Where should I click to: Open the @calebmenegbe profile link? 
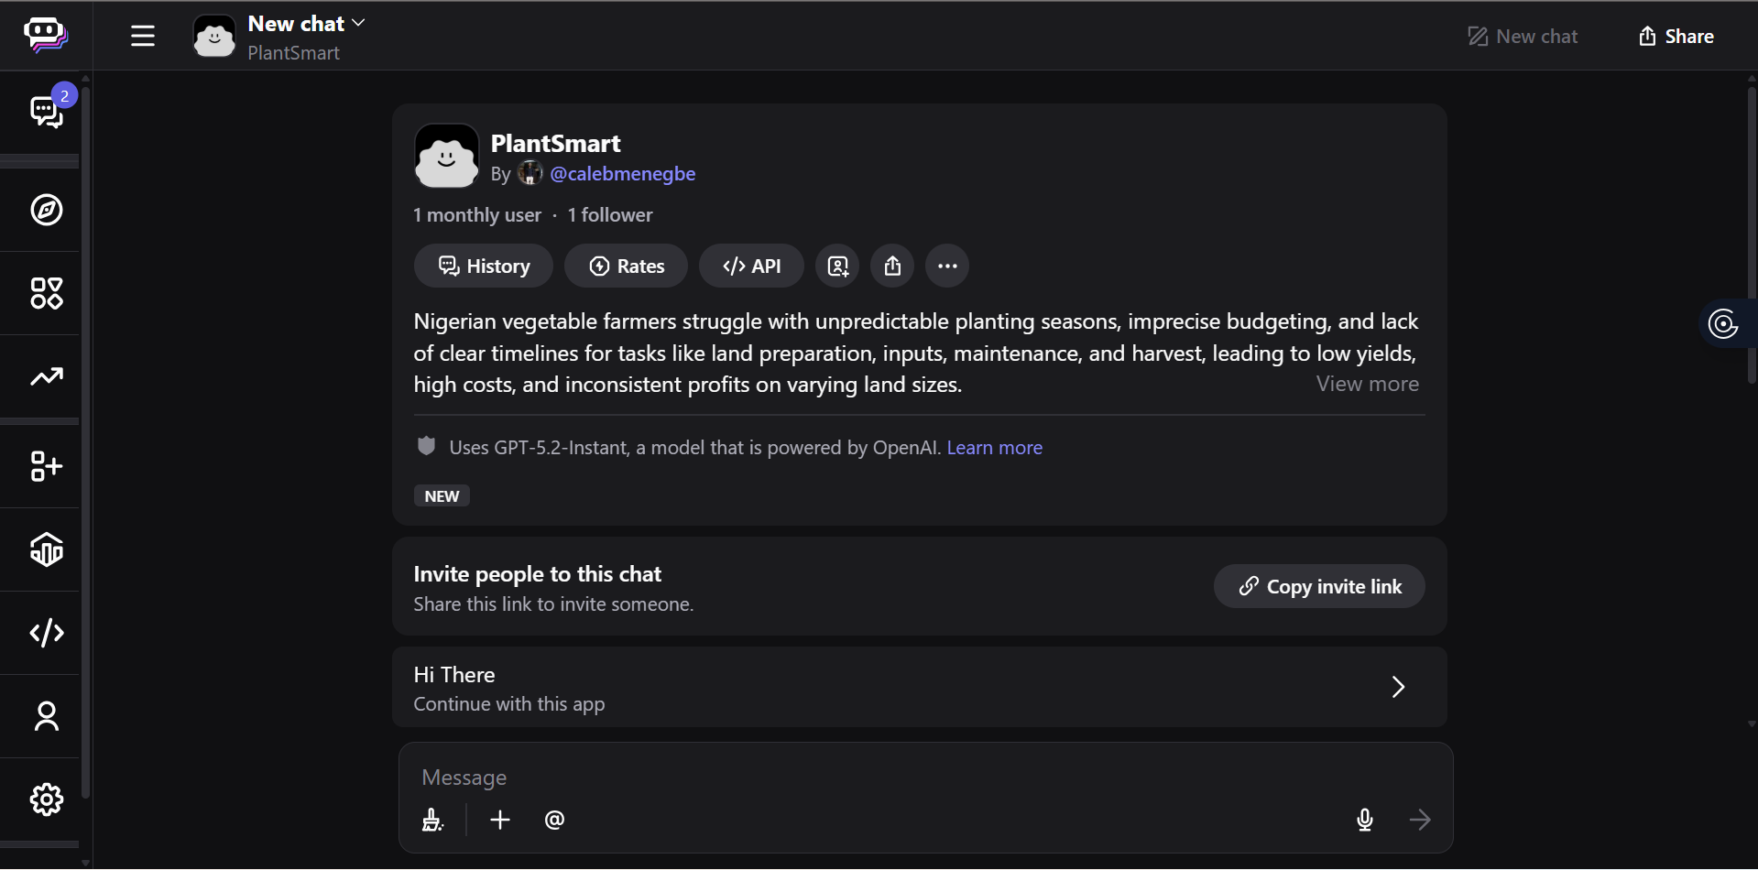pyautogui.click(x=622, y=173)
